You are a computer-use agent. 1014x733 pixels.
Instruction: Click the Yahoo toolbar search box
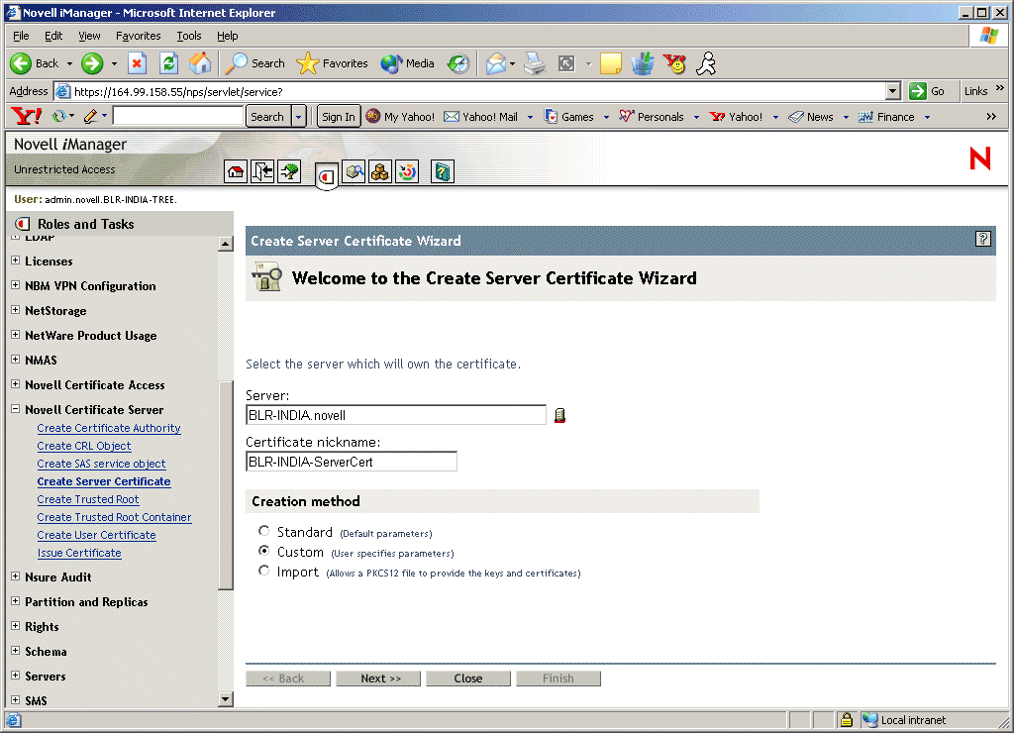(178, 116)
